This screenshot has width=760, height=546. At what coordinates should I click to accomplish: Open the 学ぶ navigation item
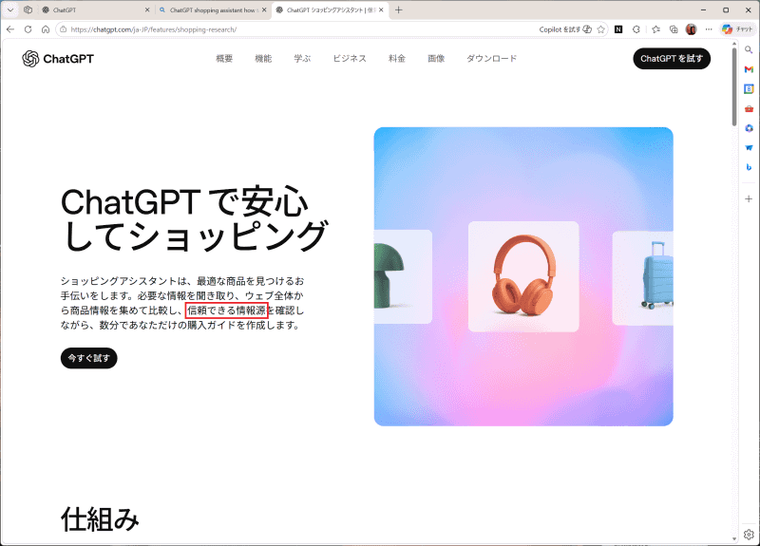click(x=302, y=59)
